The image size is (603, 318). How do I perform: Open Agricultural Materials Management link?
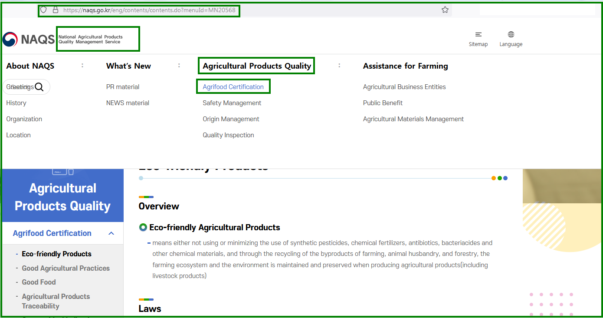(x=413, y=119)
